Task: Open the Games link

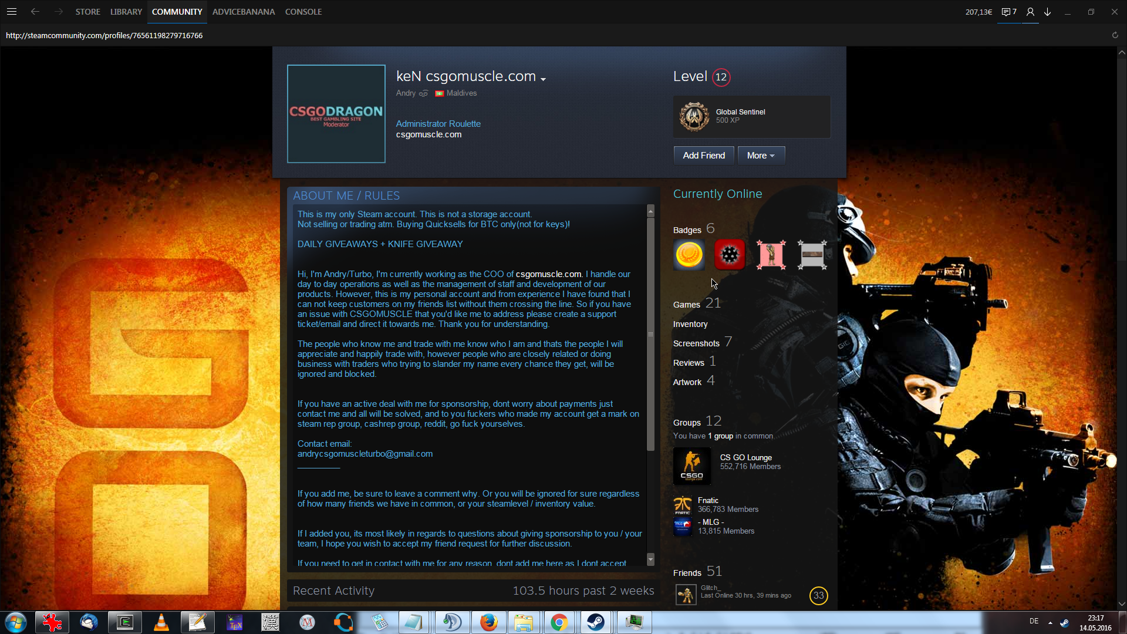Action: pos(687,305)
